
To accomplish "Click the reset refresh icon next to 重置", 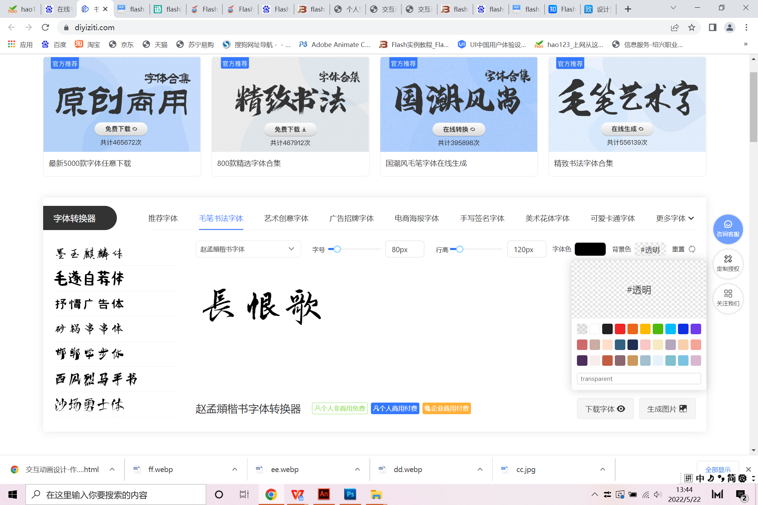I will [692, 249].
